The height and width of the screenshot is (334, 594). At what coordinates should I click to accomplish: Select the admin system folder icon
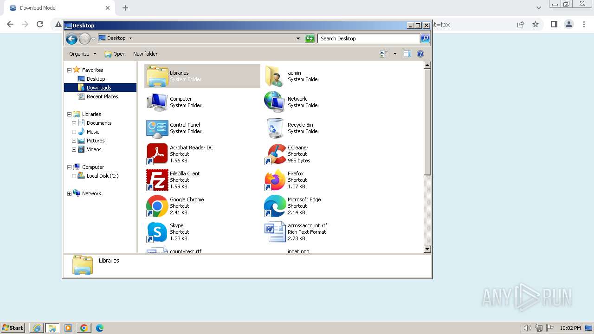coord(275,76)
